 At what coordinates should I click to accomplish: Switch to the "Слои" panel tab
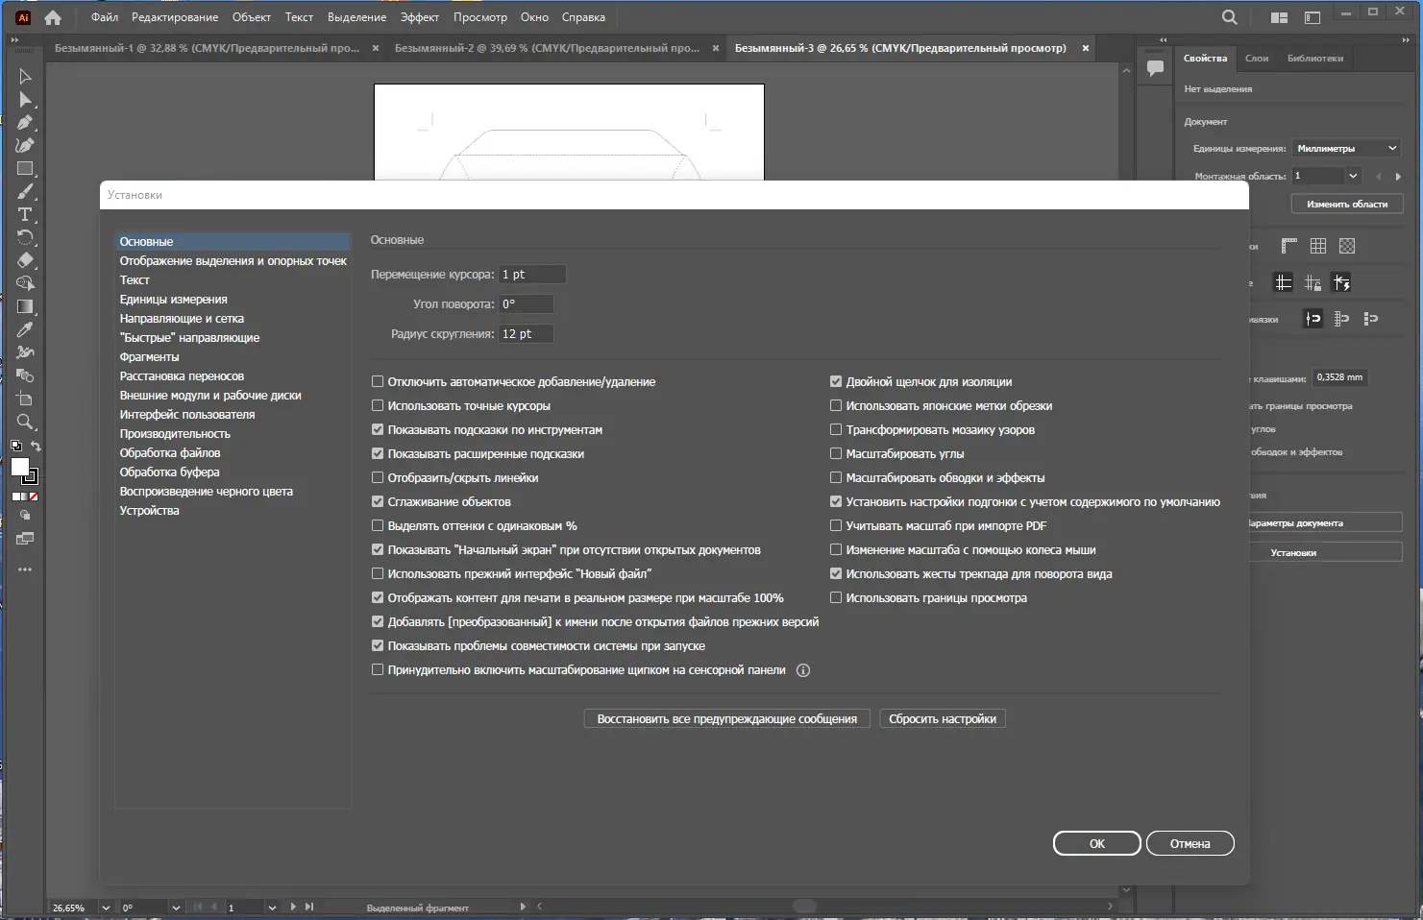point(1257,59)
